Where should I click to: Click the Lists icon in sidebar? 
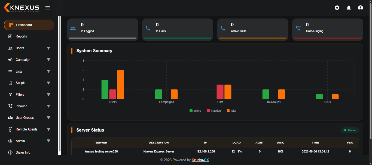pyautogui.click(x=10, y=71)
